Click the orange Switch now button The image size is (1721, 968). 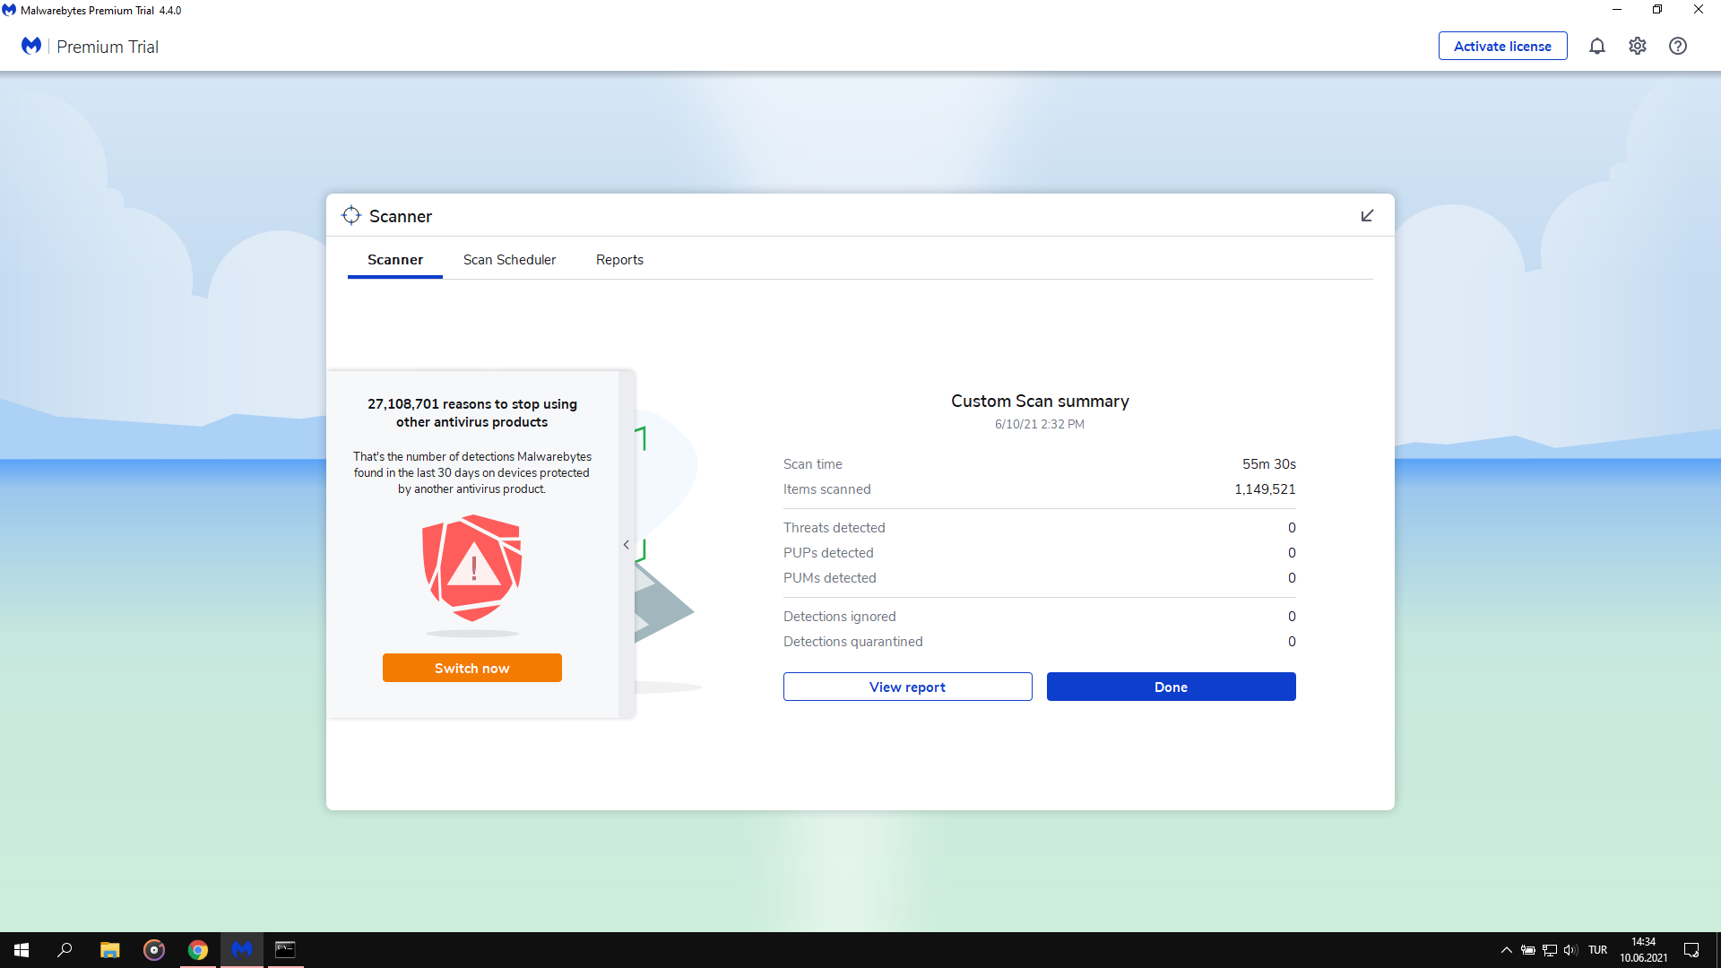pyautogui.click(x=471, y=669)
